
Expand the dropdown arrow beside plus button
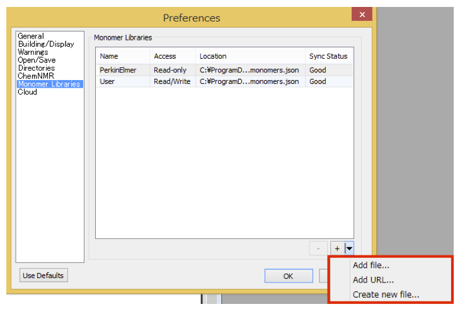(x=349, y=248)
